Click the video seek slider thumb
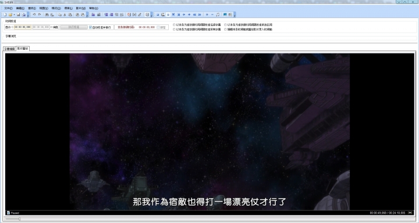This screenshot has width=419, height=223. [x=19, y=219]
